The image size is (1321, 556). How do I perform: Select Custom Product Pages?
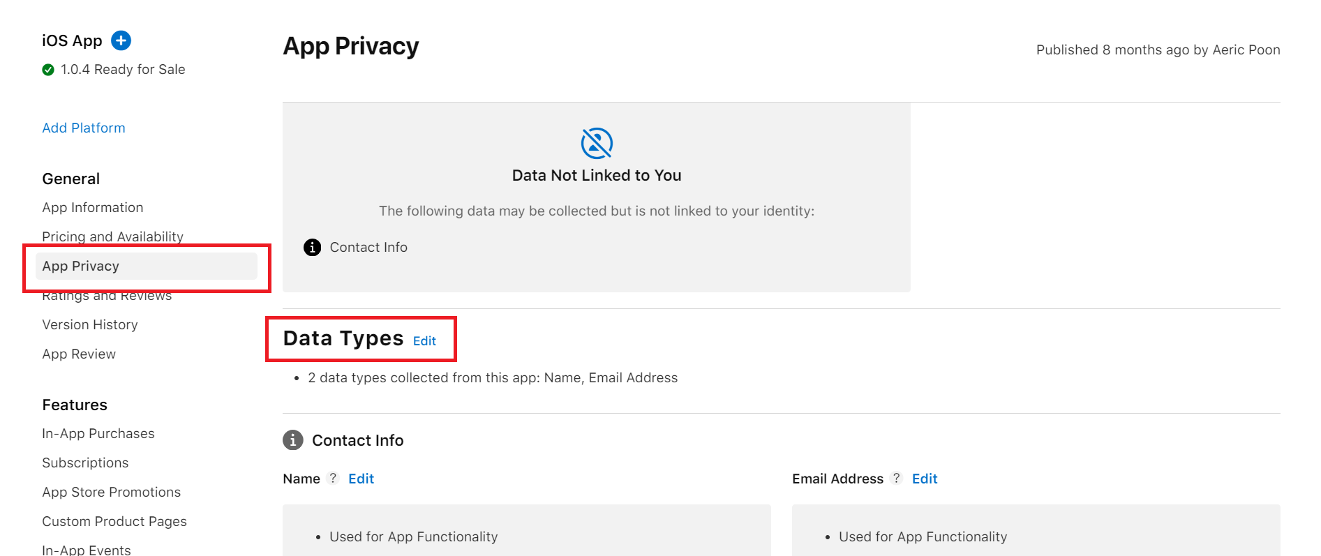tap(114, 521)
